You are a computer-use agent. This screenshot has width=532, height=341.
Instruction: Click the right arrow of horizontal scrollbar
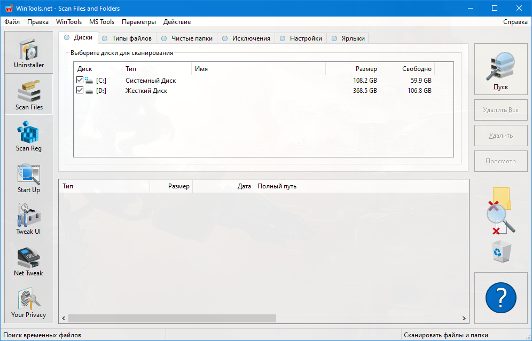point(464,318)
